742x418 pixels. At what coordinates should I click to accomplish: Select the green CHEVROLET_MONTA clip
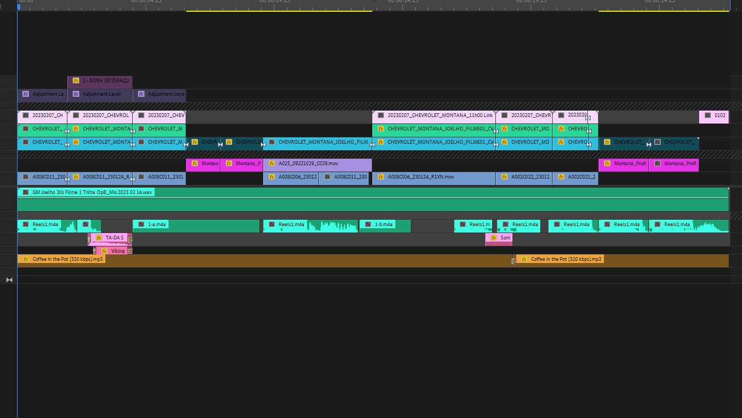100,130
